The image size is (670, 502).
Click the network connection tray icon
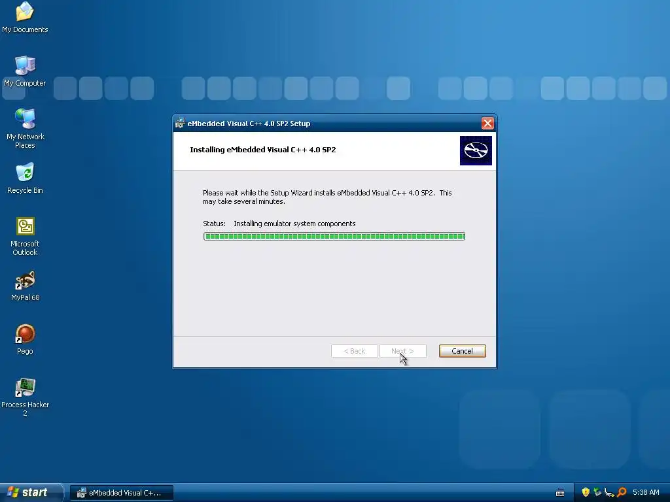(x=609, y=492)
